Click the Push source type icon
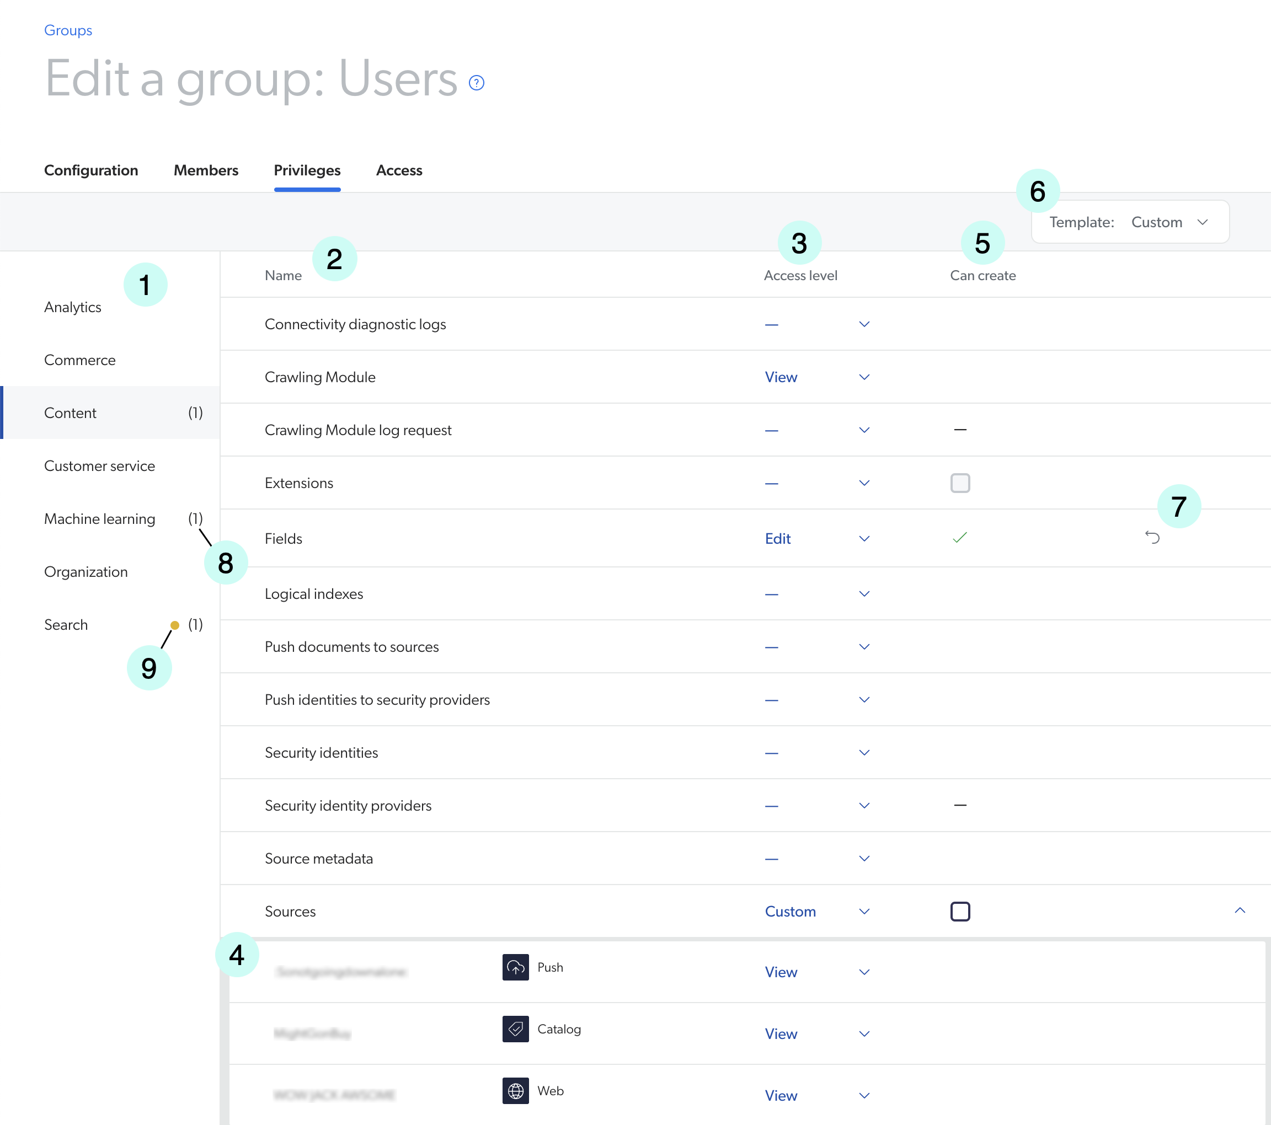1271x1125 pixels. click(x=515, y=967)
